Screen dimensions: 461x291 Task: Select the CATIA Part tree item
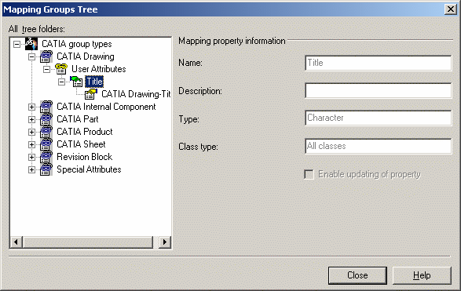tap(77, 119)
